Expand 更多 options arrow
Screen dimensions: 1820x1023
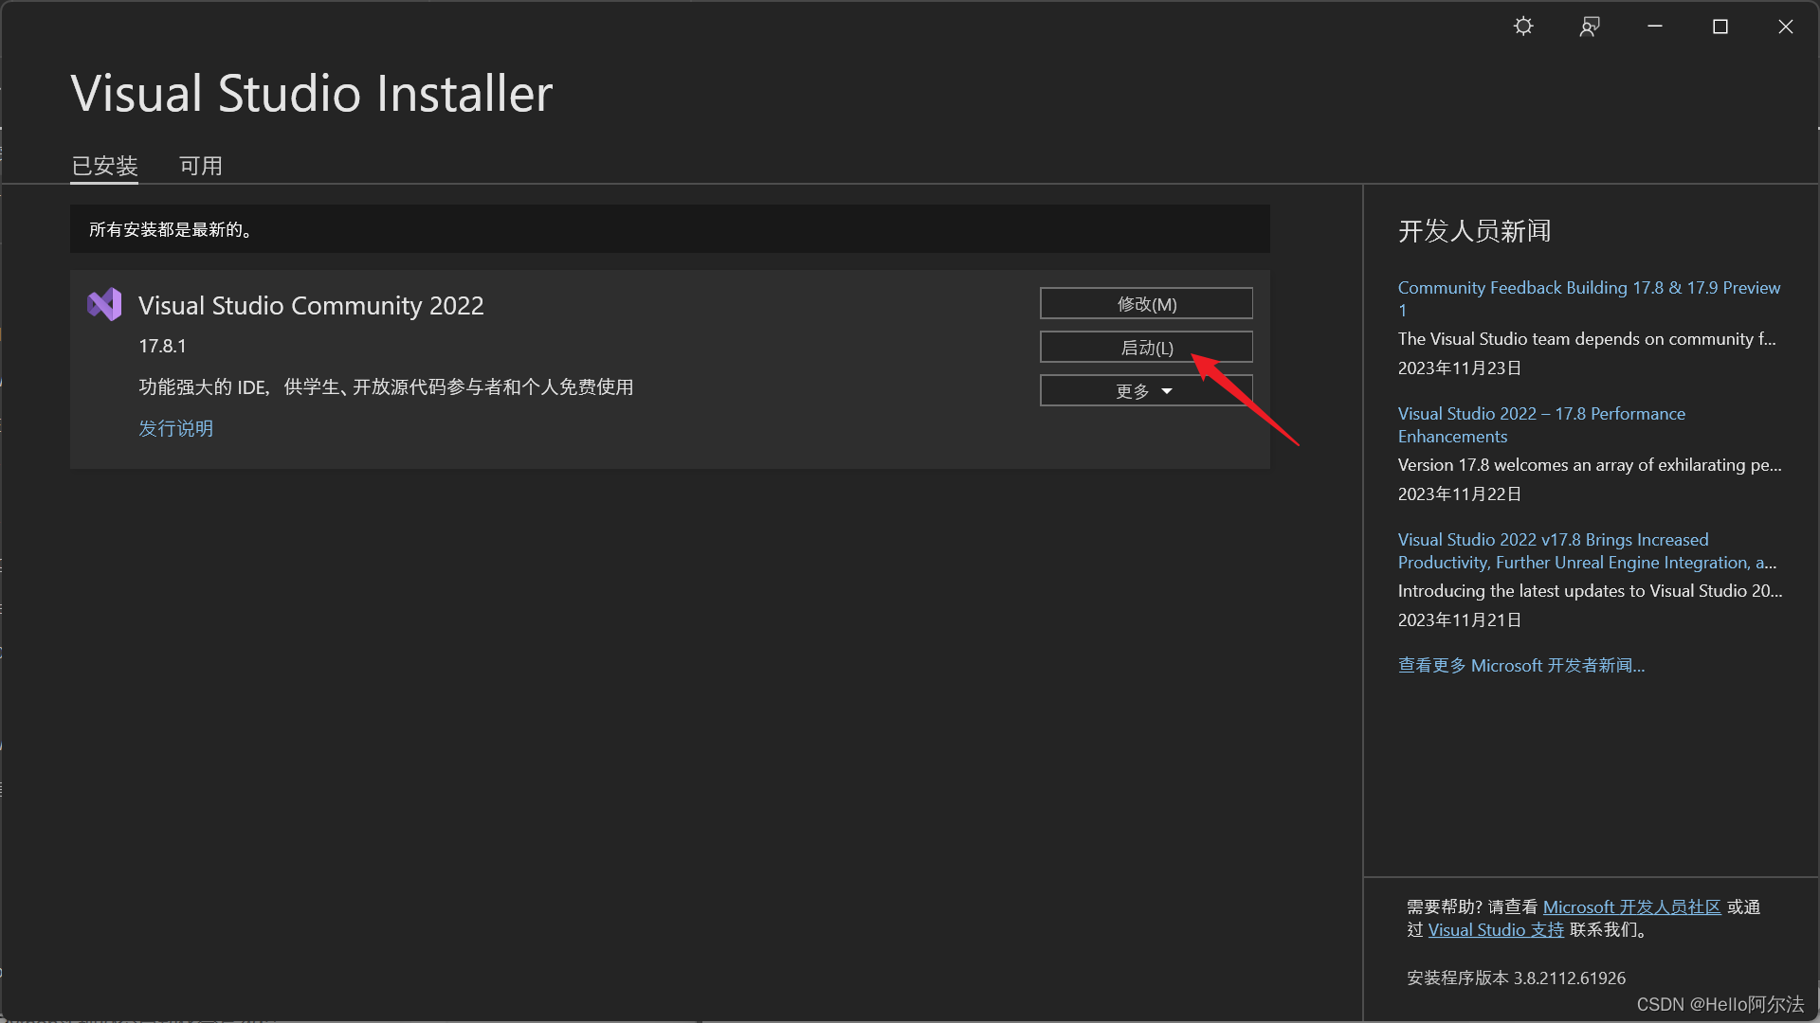1165,391
